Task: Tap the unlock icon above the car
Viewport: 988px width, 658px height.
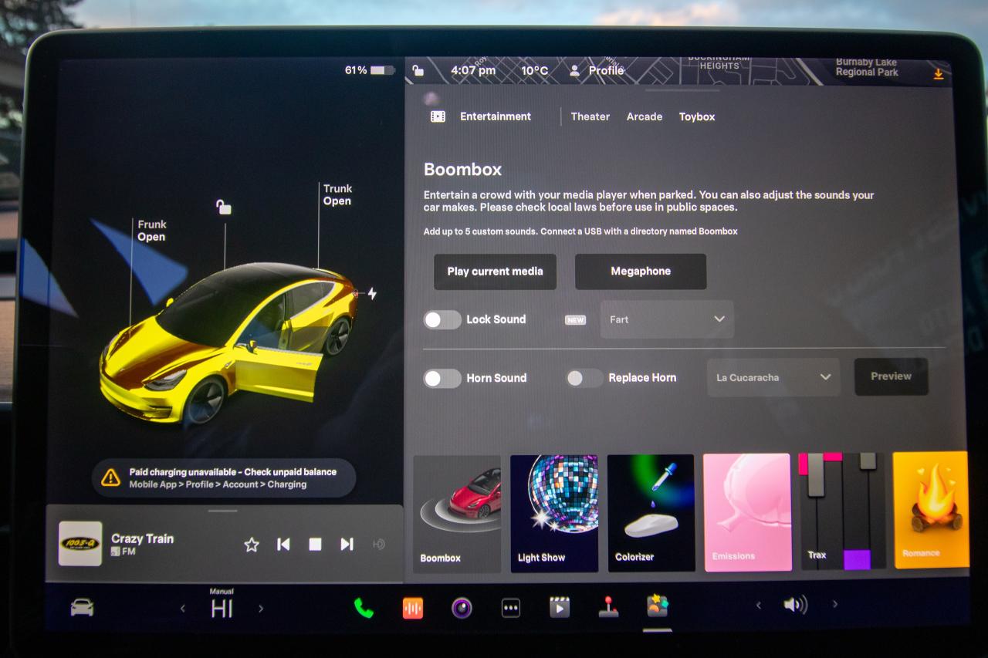Action: click(223, 207)
